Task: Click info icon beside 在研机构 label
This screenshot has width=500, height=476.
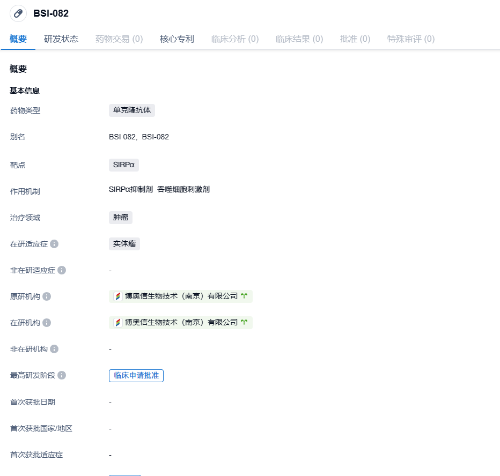Action: [47, 323]
